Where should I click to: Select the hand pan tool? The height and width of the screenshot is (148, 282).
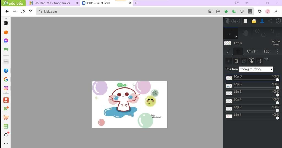[x=245, y=33]
